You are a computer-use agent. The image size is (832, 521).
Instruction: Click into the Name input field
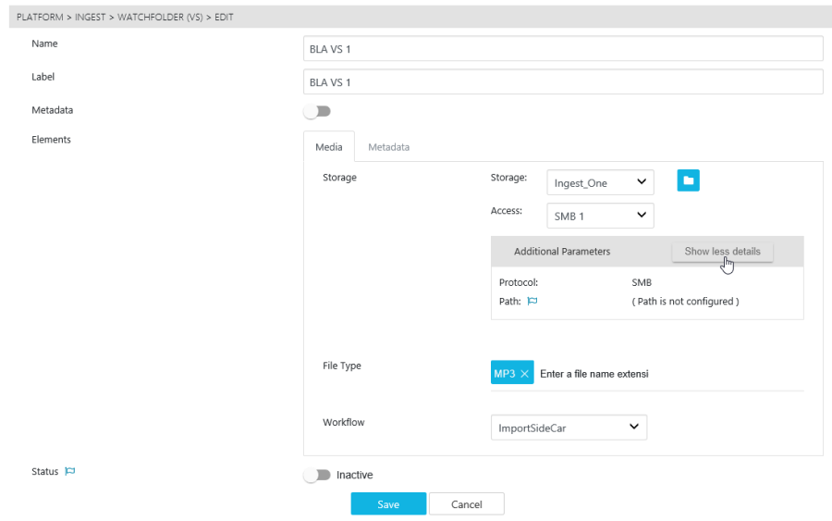[x=563, y=49]
